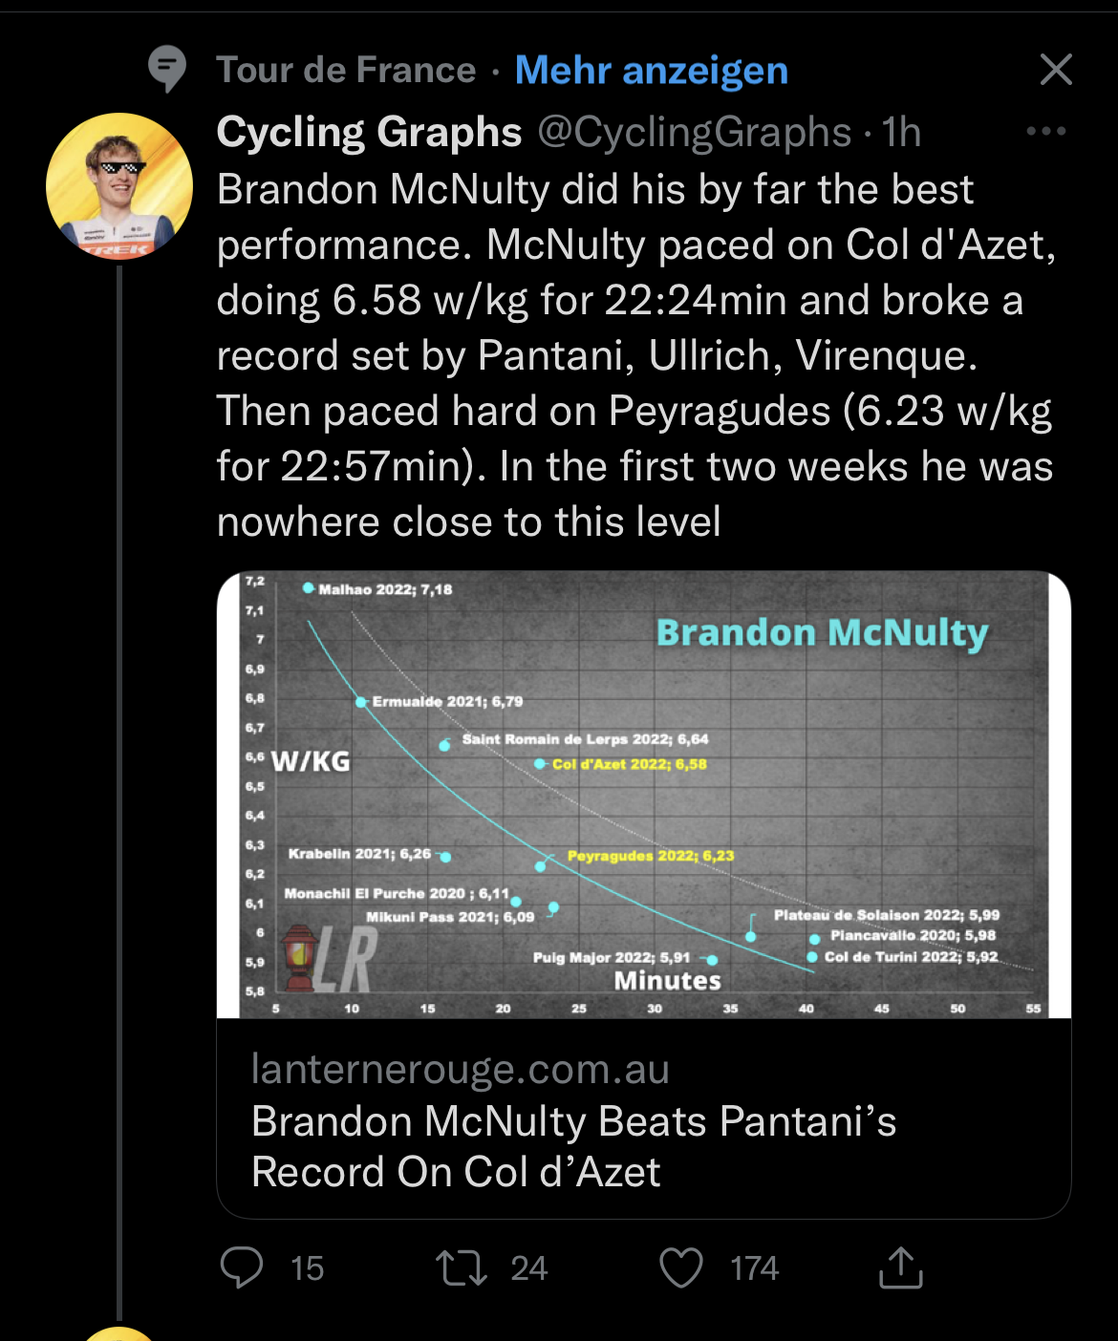Click the 'Cycling Graphs' display name

(x=369, y=132)
